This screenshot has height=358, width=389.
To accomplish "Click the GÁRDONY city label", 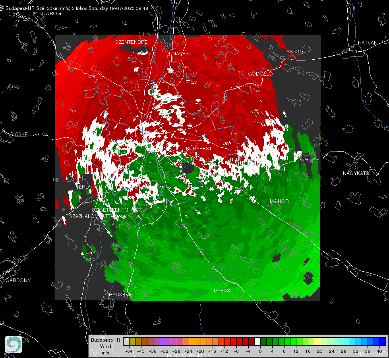I will 18,280.
